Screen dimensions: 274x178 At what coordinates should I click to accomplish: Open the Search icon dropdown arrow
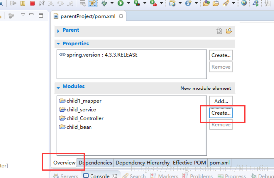[233, 3]
